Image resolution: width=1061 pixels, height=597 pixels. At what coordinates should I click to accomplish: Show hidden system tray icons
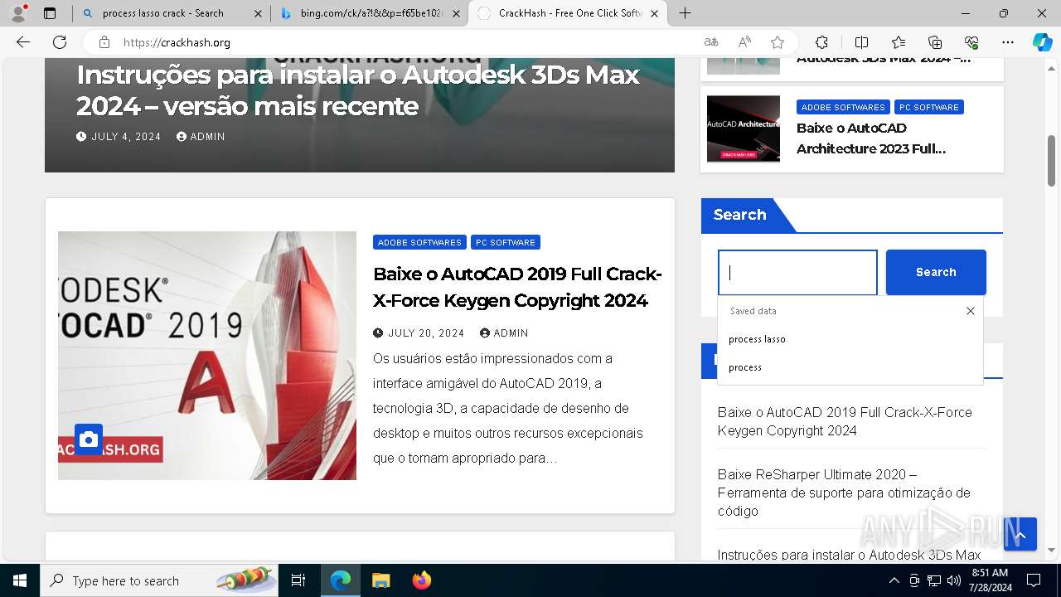coord(894,580)
